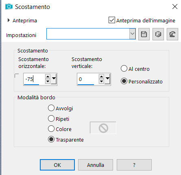Open vertical offset slider dropdown arrow
Screen dimensions: 181x175
108,79
